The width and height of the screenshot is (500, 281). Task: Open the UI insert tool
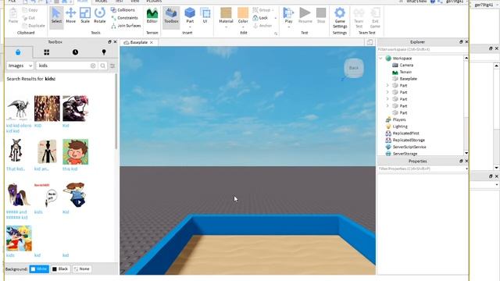205,16
